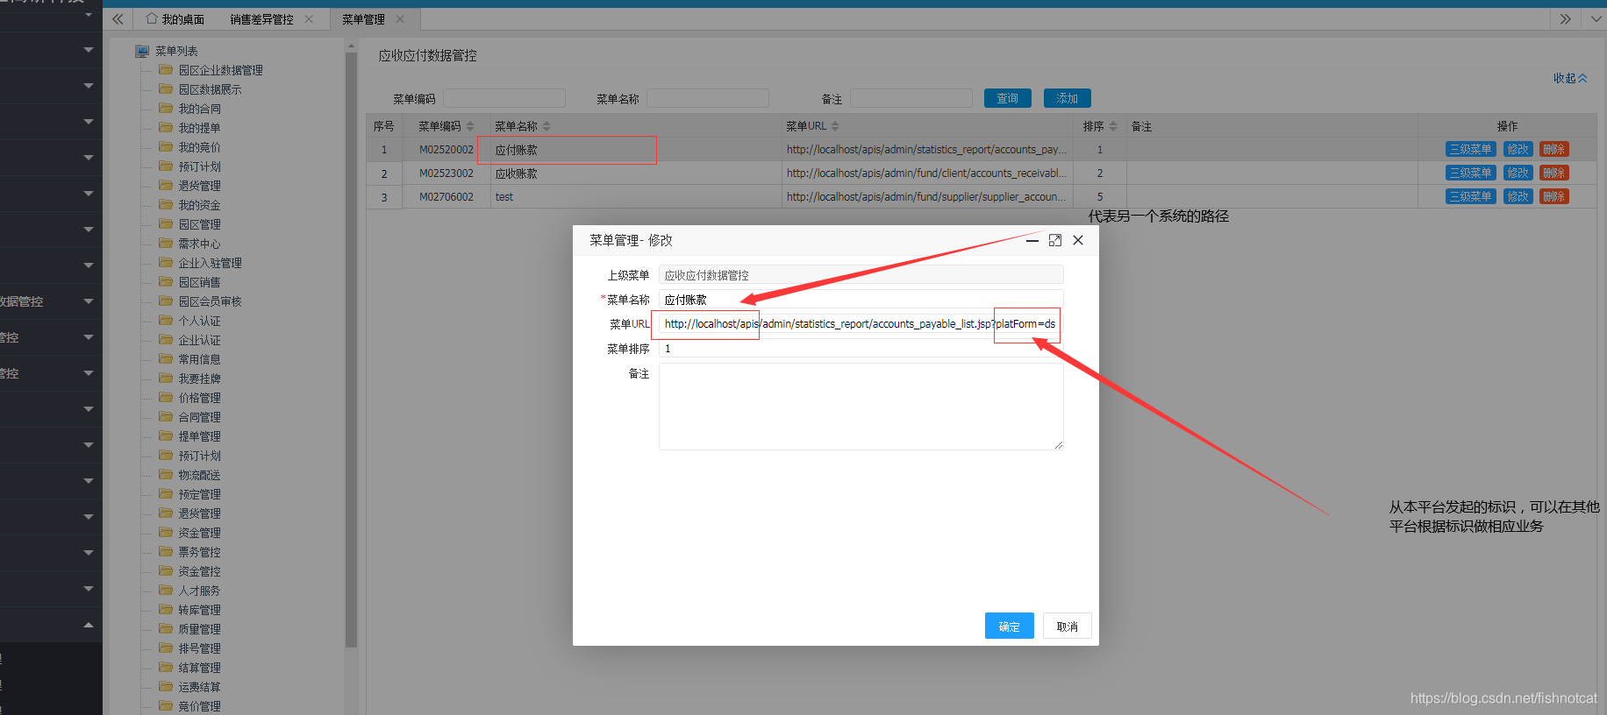Open the 我的资金 folder icon

pos(166,204)
